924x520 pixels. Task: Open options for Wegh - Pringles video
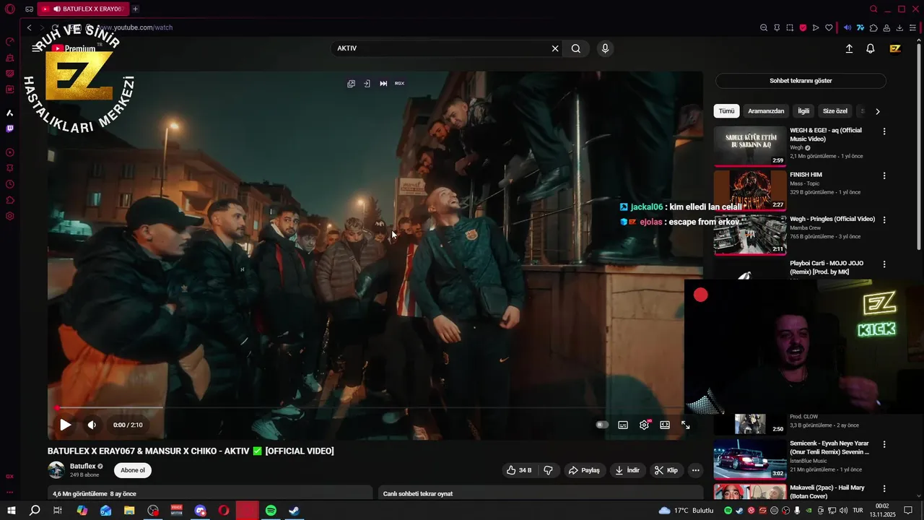(884, 220)
